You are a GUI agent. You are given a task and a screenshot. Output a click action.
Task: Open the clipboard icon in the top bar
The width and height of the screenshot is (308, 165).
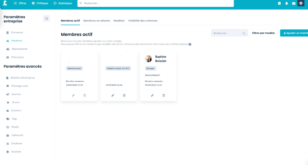coord(279,3)
